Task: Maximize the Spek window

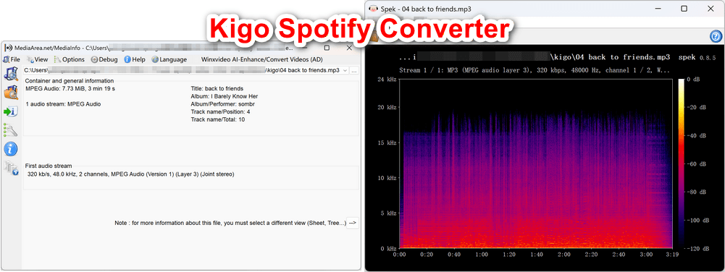Action: [x=684, y=8]
